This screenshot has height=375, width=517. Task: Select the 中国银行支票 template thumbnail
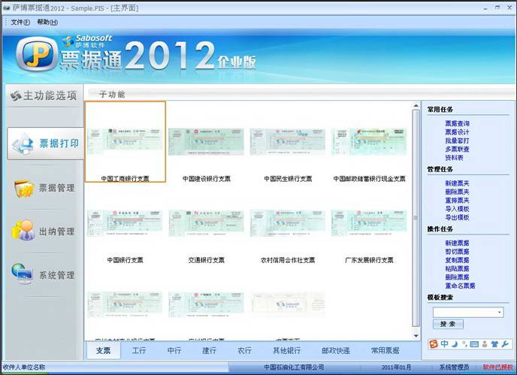tap(125, 223)
